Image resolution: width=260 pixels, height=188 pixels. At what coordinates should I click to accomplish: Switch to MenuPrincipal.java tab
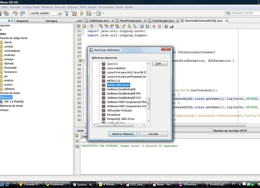130,21
